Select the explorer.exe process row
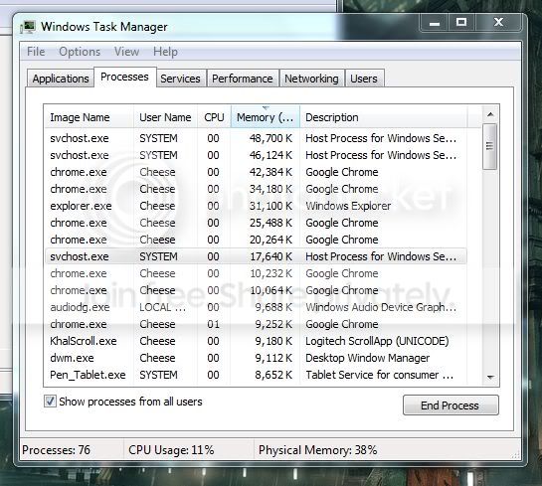542x486 pixels. click(256, 206)
